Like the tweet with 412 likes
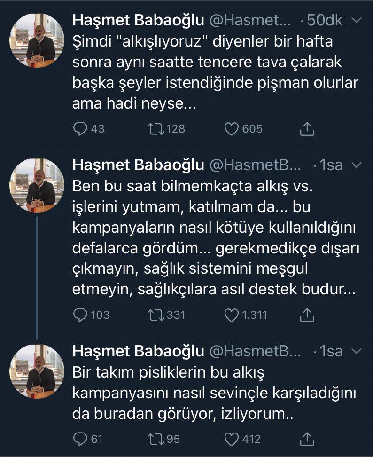The height and width of the screenshot is (457, 373). click(x=232, y=439)
